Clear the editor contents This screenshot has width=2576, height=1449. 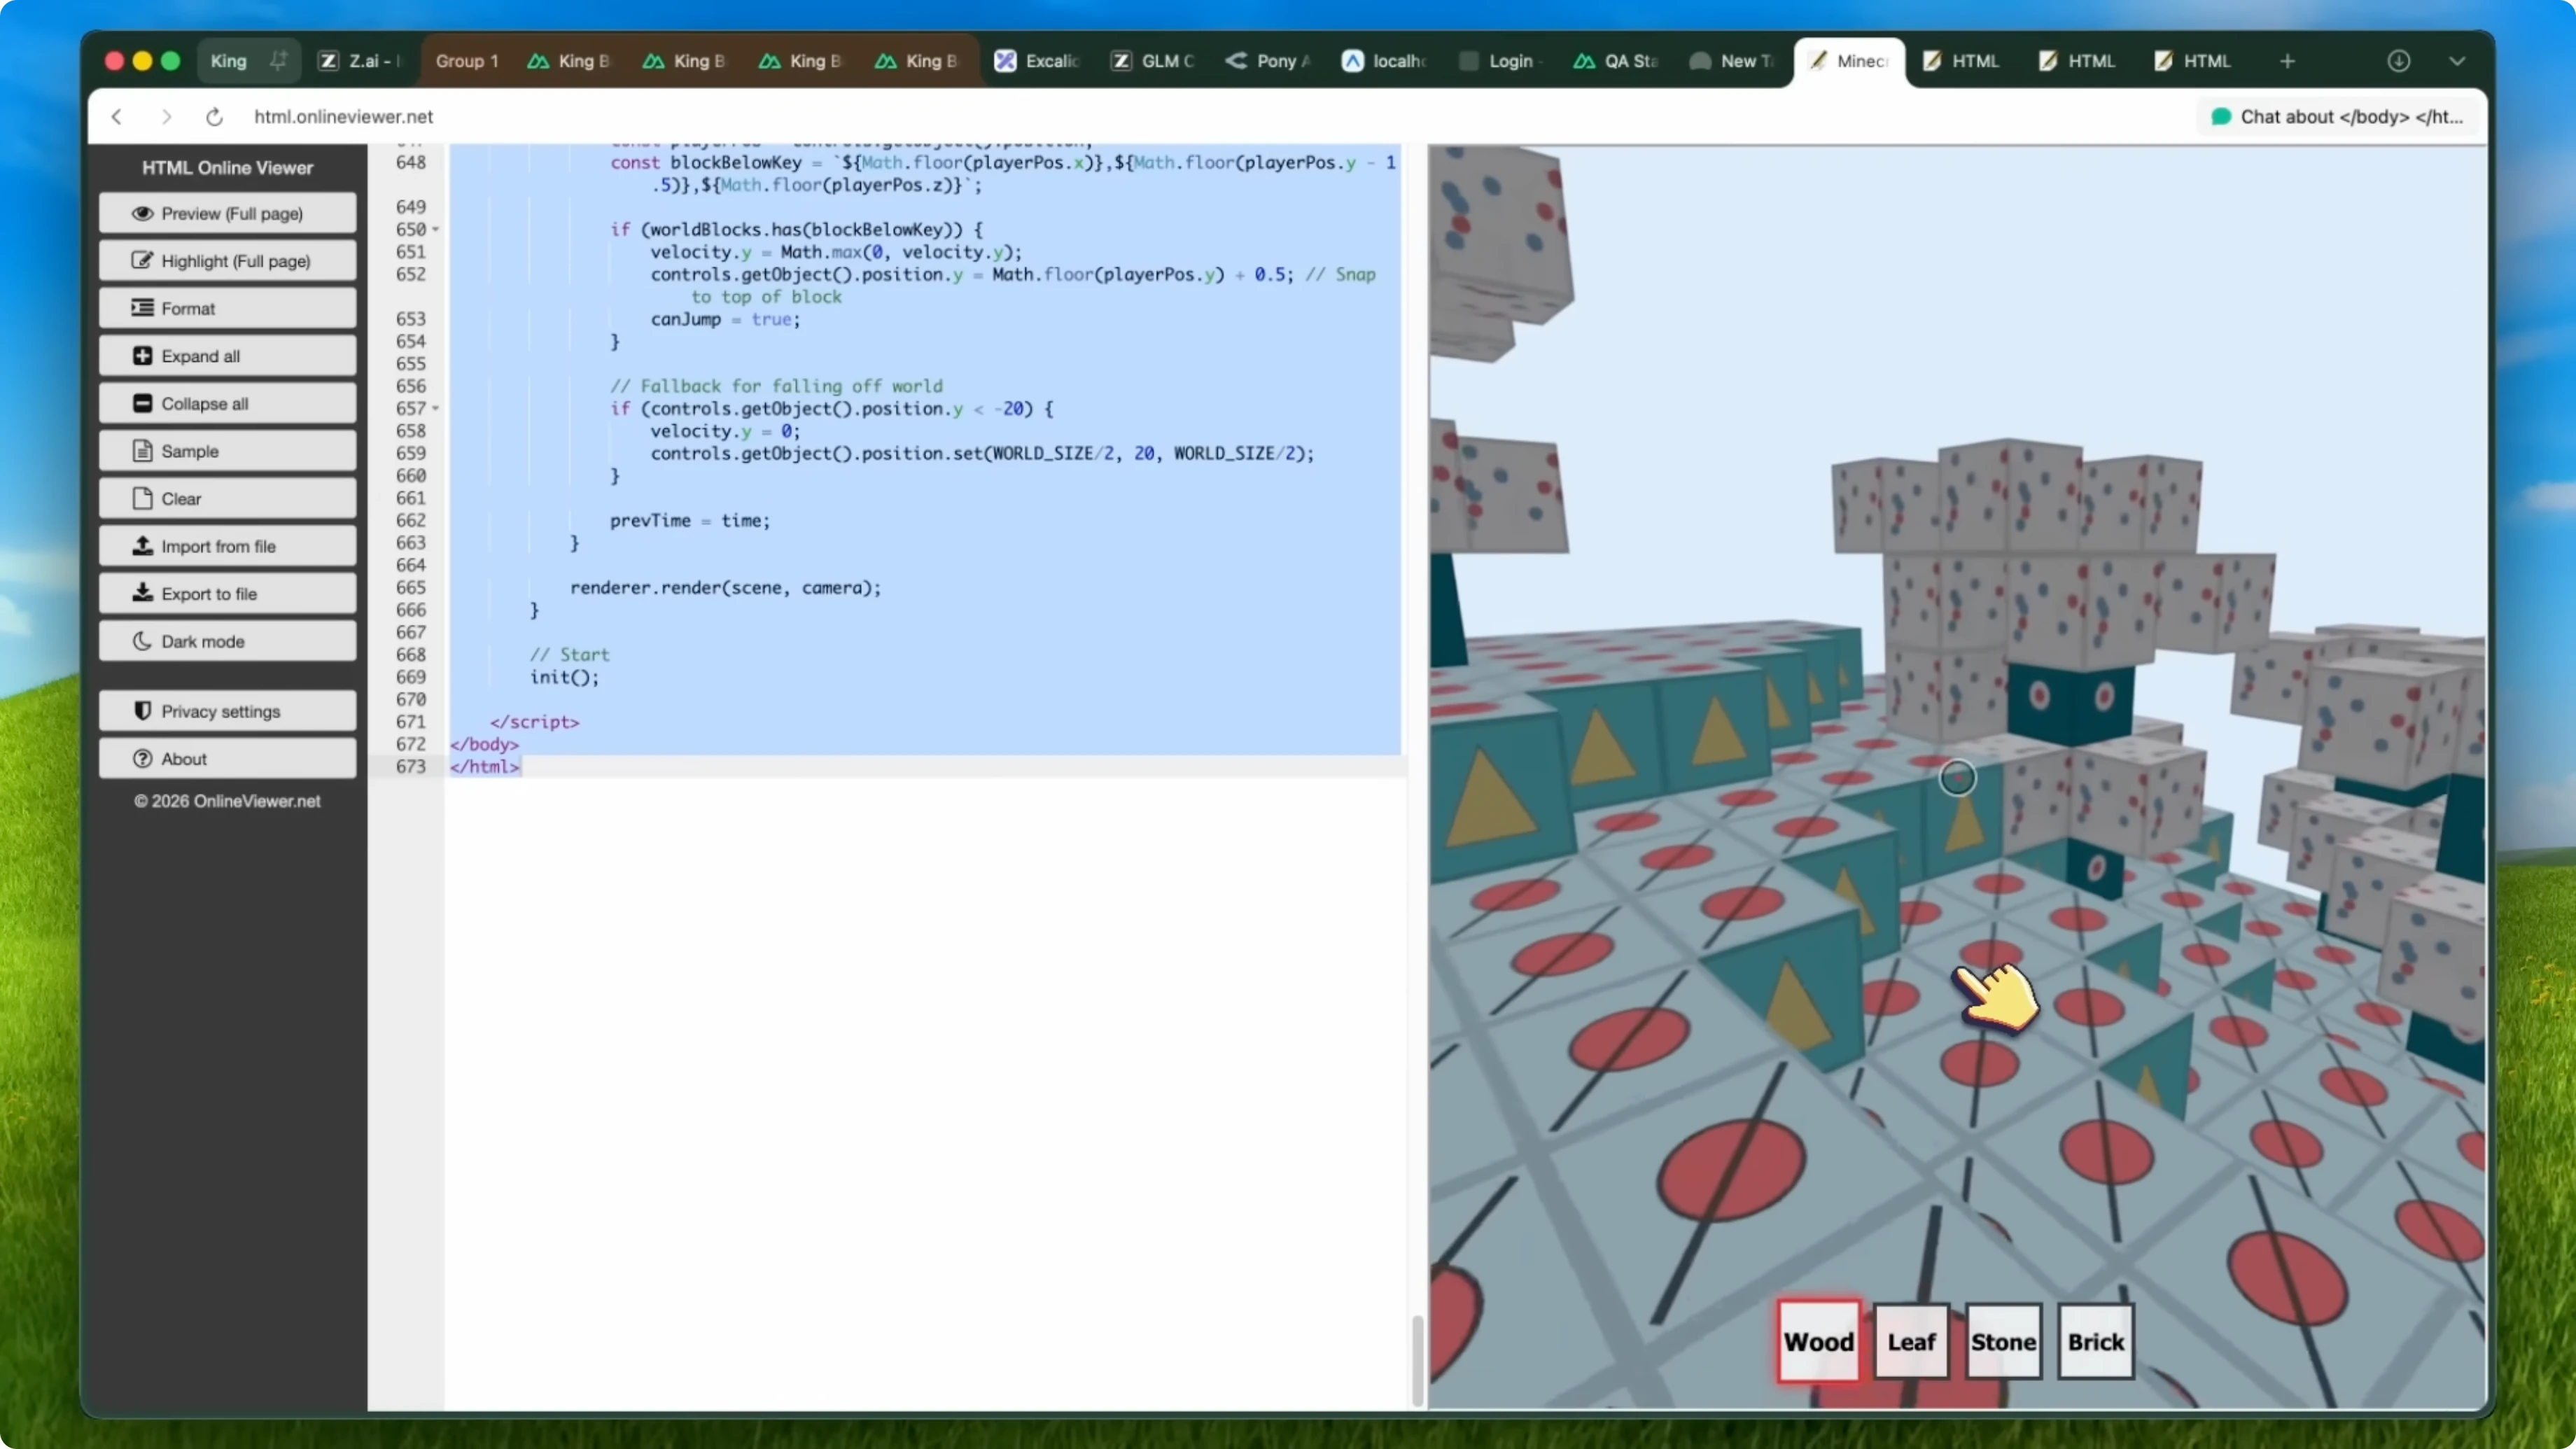227,498
